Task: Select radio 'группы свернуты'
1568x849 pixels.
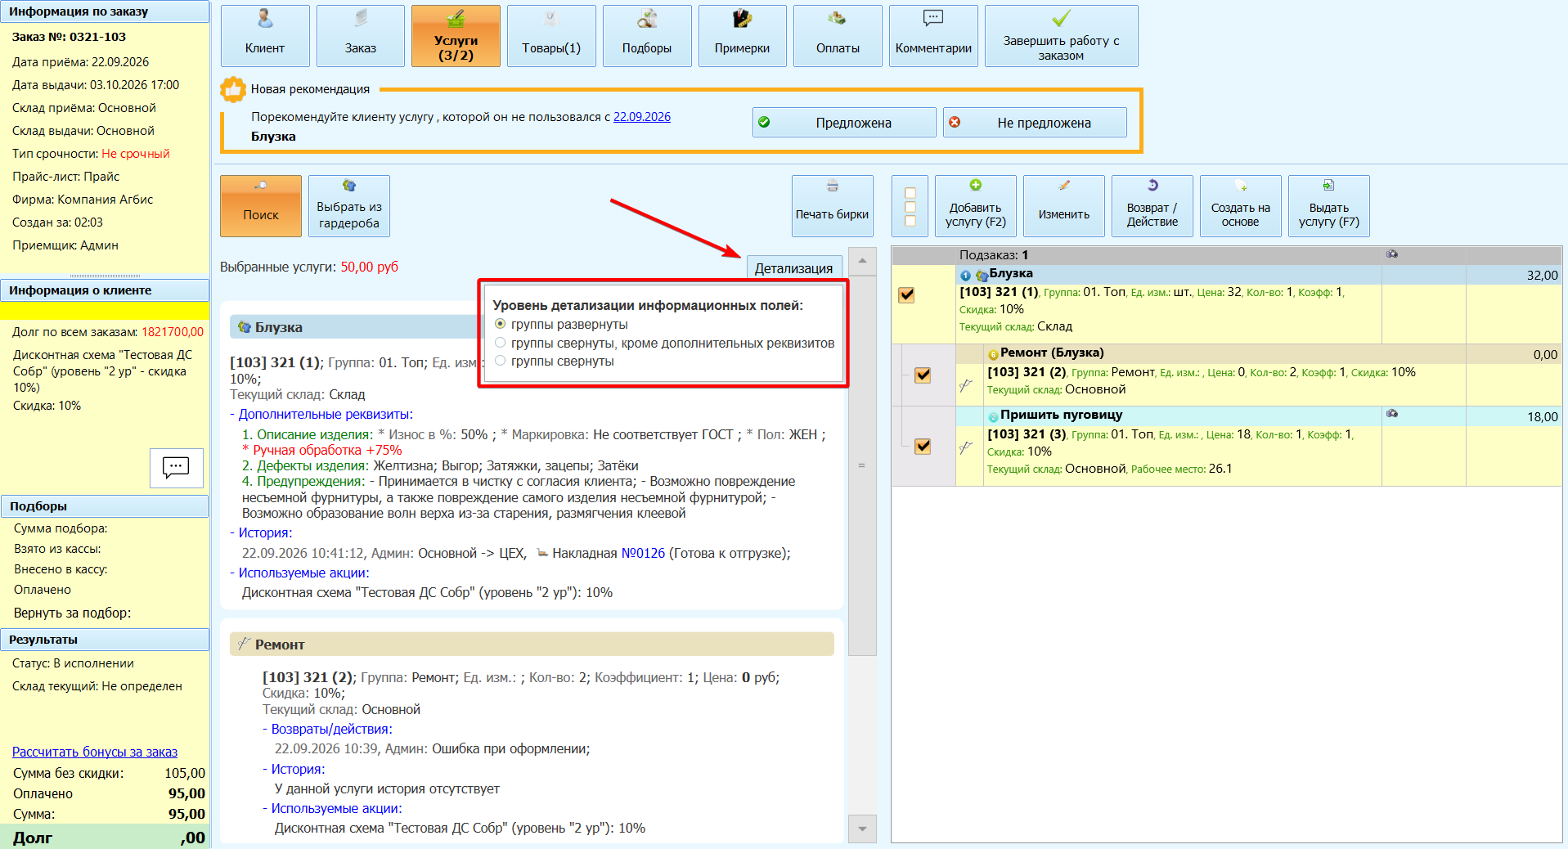Action: (501, 361)
